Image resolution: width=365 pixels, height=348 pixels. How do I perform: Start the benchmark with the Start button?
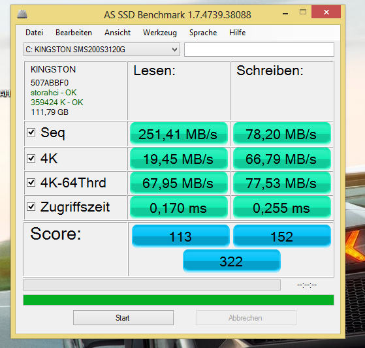(123, 317)
